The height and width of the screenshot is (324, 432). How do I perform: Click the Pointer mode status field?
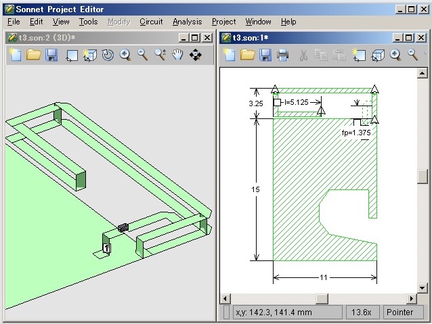pyautogui.click(x=403, y=313)
